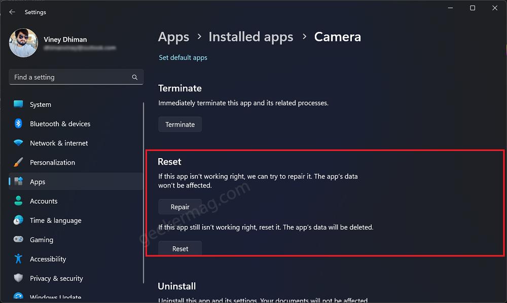Click the Time & language globe icon
The width and height of the screenshot is (507, 303).
18,220
